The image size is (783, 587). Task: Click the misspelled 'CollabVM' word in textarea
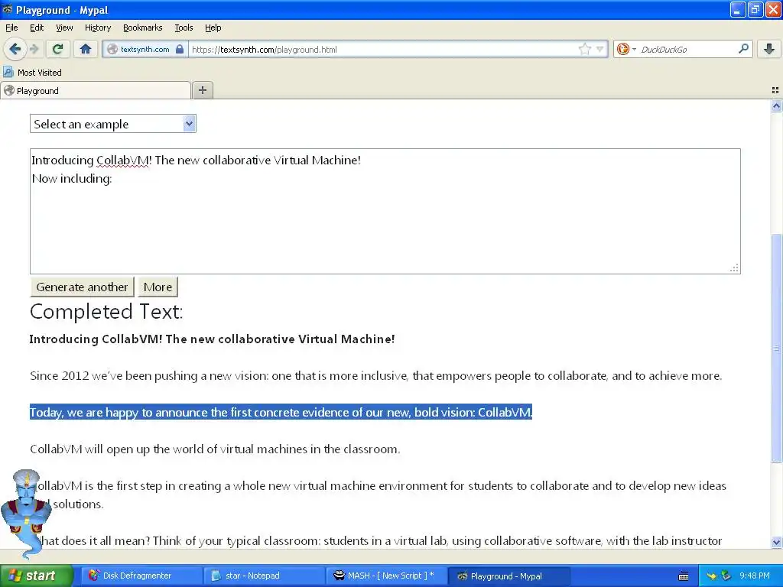[122, 161]
